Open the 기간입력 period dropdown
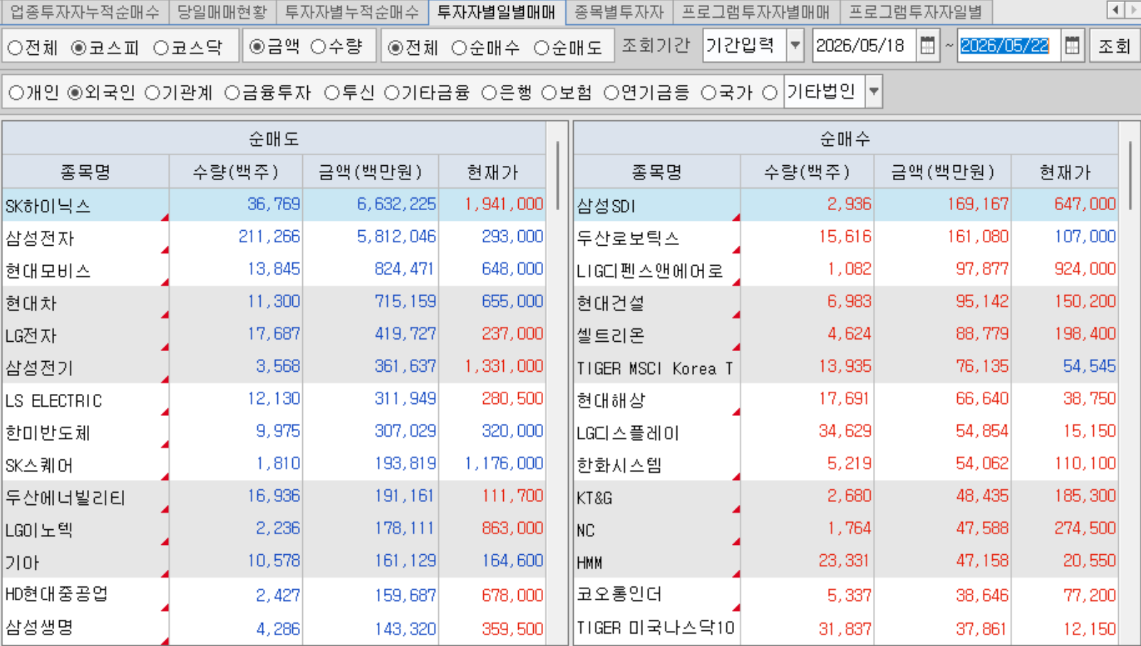This screenshot has width=1141, height=646. (795, 46)
